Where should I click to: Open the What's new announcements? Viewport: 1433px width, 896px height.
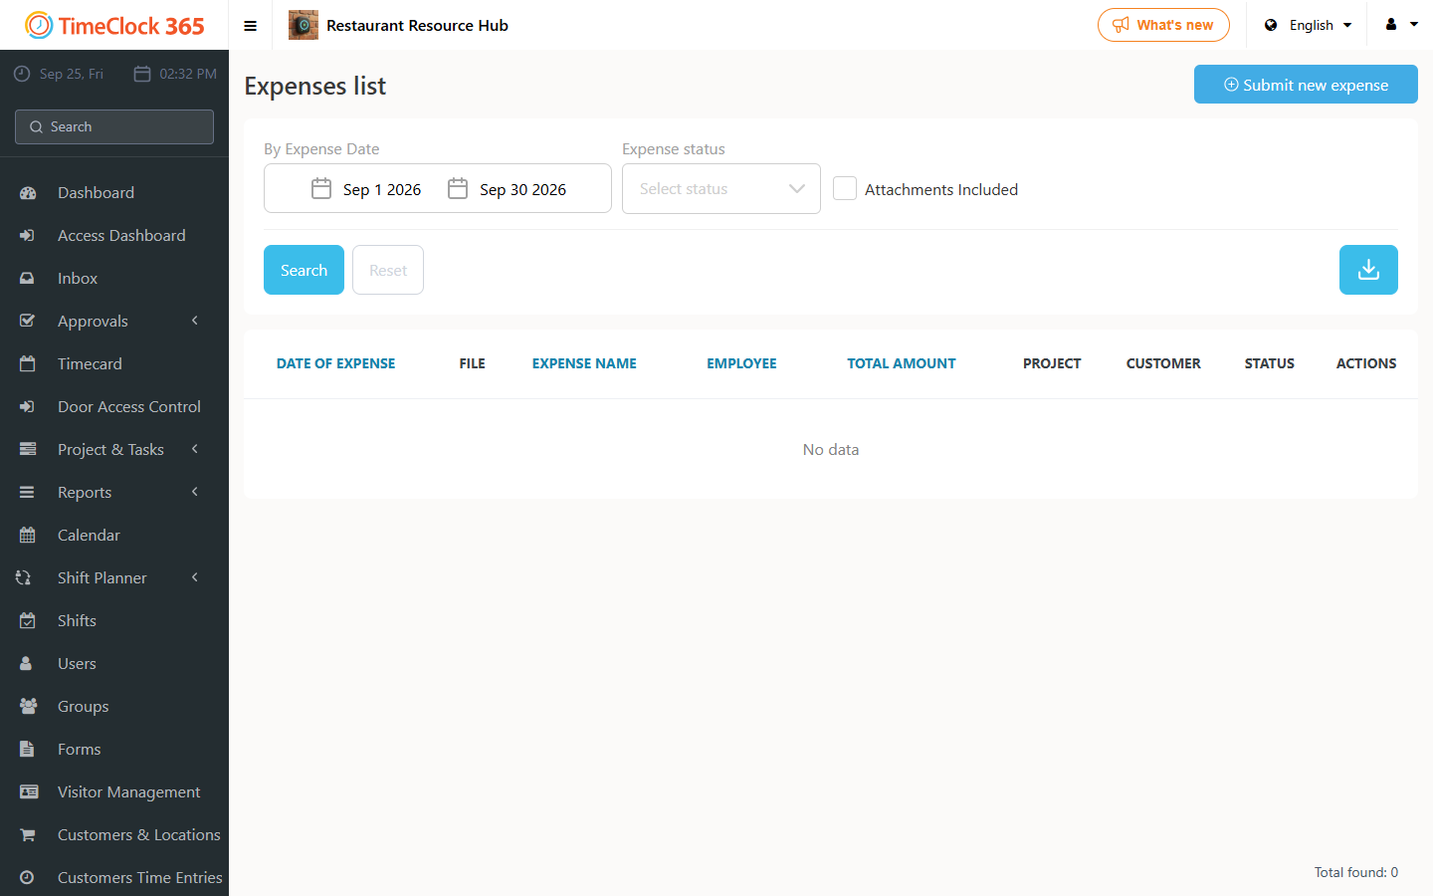tap(1163, 25)
